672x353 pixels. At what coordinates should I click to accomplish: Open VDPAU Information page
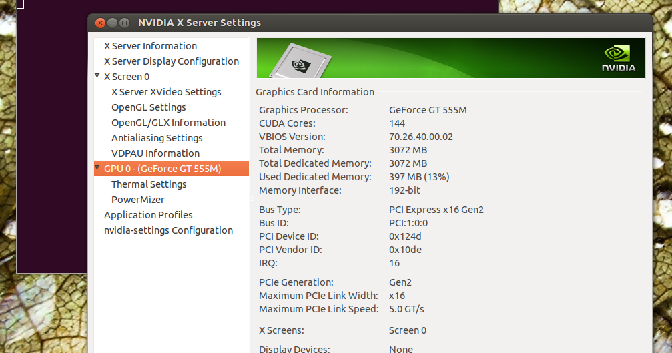(x=155, y=153)
